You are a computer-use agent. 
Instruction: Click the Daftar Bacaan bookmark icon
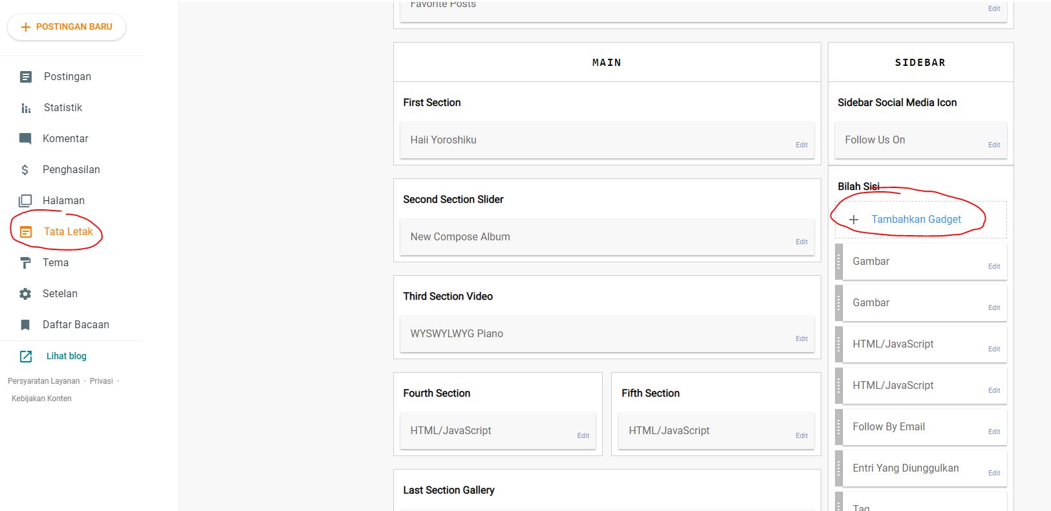25,325
